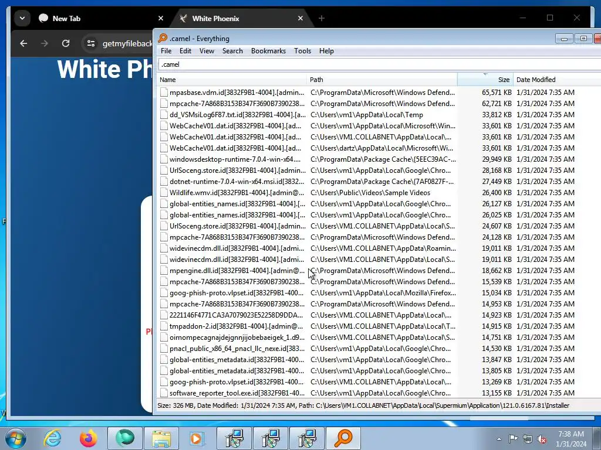The image size is (601, 450).
Task: Select the mpasbase.vdm.id file row
Action: pos(379,92)
